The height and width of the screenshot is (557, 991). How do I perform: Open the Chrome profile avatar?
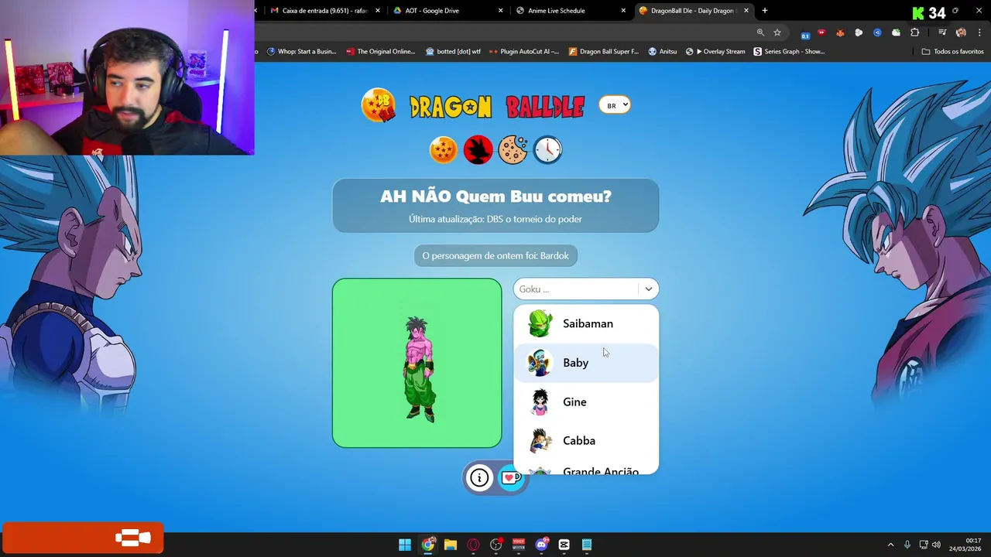point(961,32)
